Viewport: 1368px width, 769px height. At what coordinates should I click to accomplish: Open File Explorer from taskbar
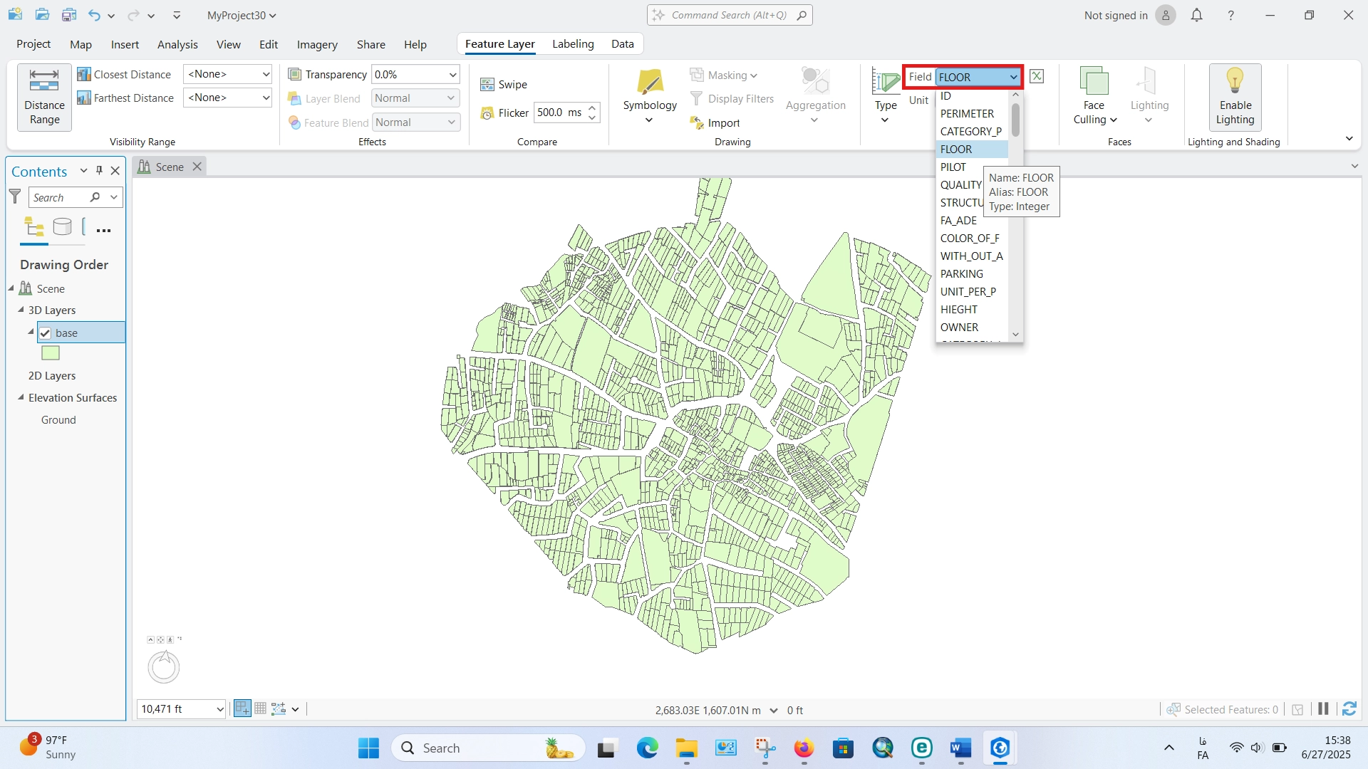(x=686, y=748)
